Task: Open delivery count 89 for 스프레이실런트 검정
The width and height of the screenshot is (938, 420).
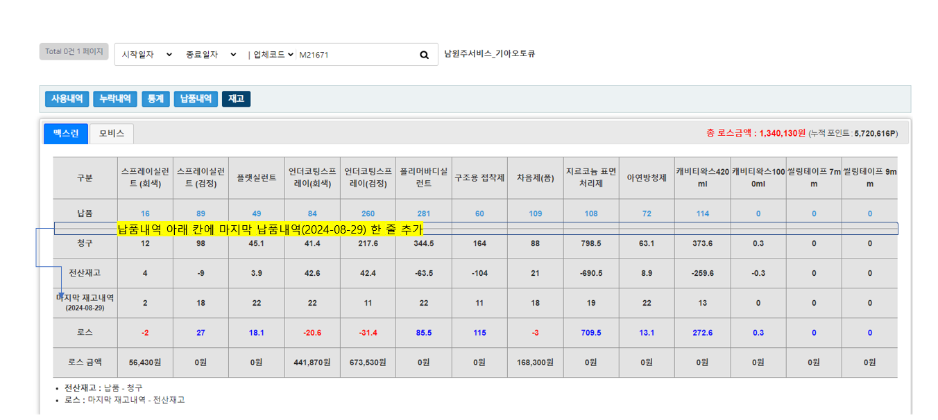Action: (x=201, y=213)
